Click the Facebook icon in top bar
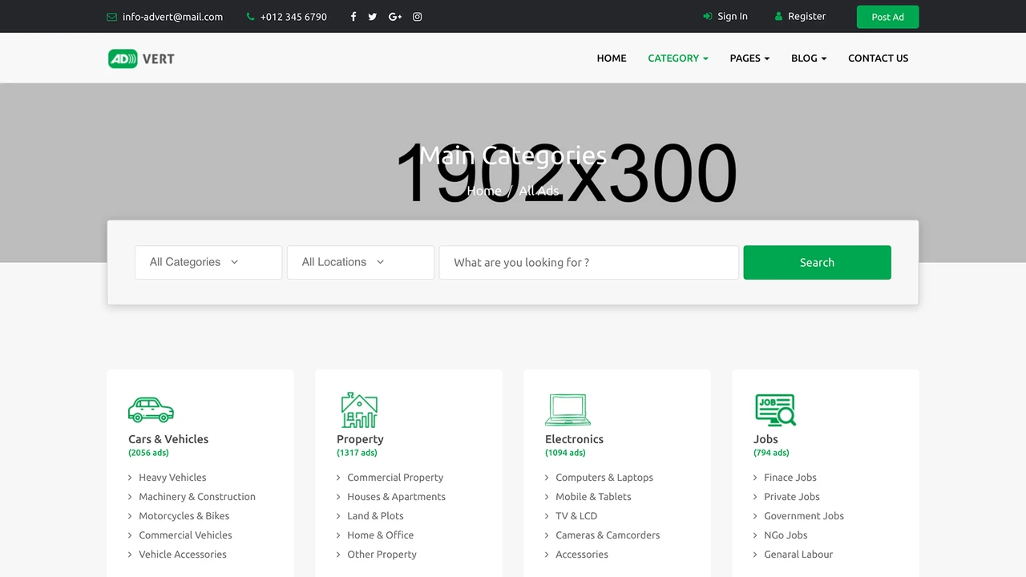Image resolution: width=1026 pixels, height=577 pixels. (353, 17)
